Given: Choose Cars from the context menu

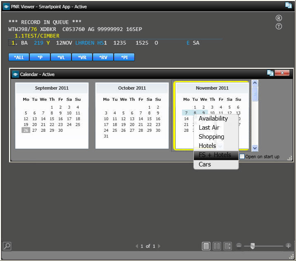Looking at the screenshot, I should [x=216, y=164].
